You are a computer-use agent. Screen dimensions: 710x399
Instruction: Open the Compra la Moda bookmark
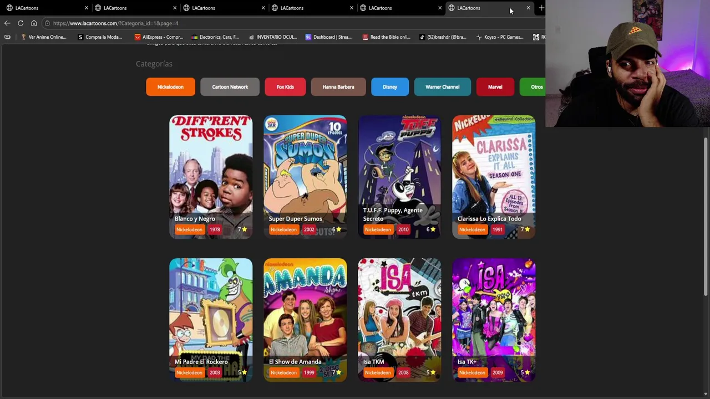tap(99, 37)
